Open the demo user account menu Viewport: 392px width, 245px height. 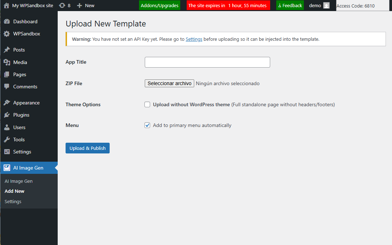(x=319, y=5)
